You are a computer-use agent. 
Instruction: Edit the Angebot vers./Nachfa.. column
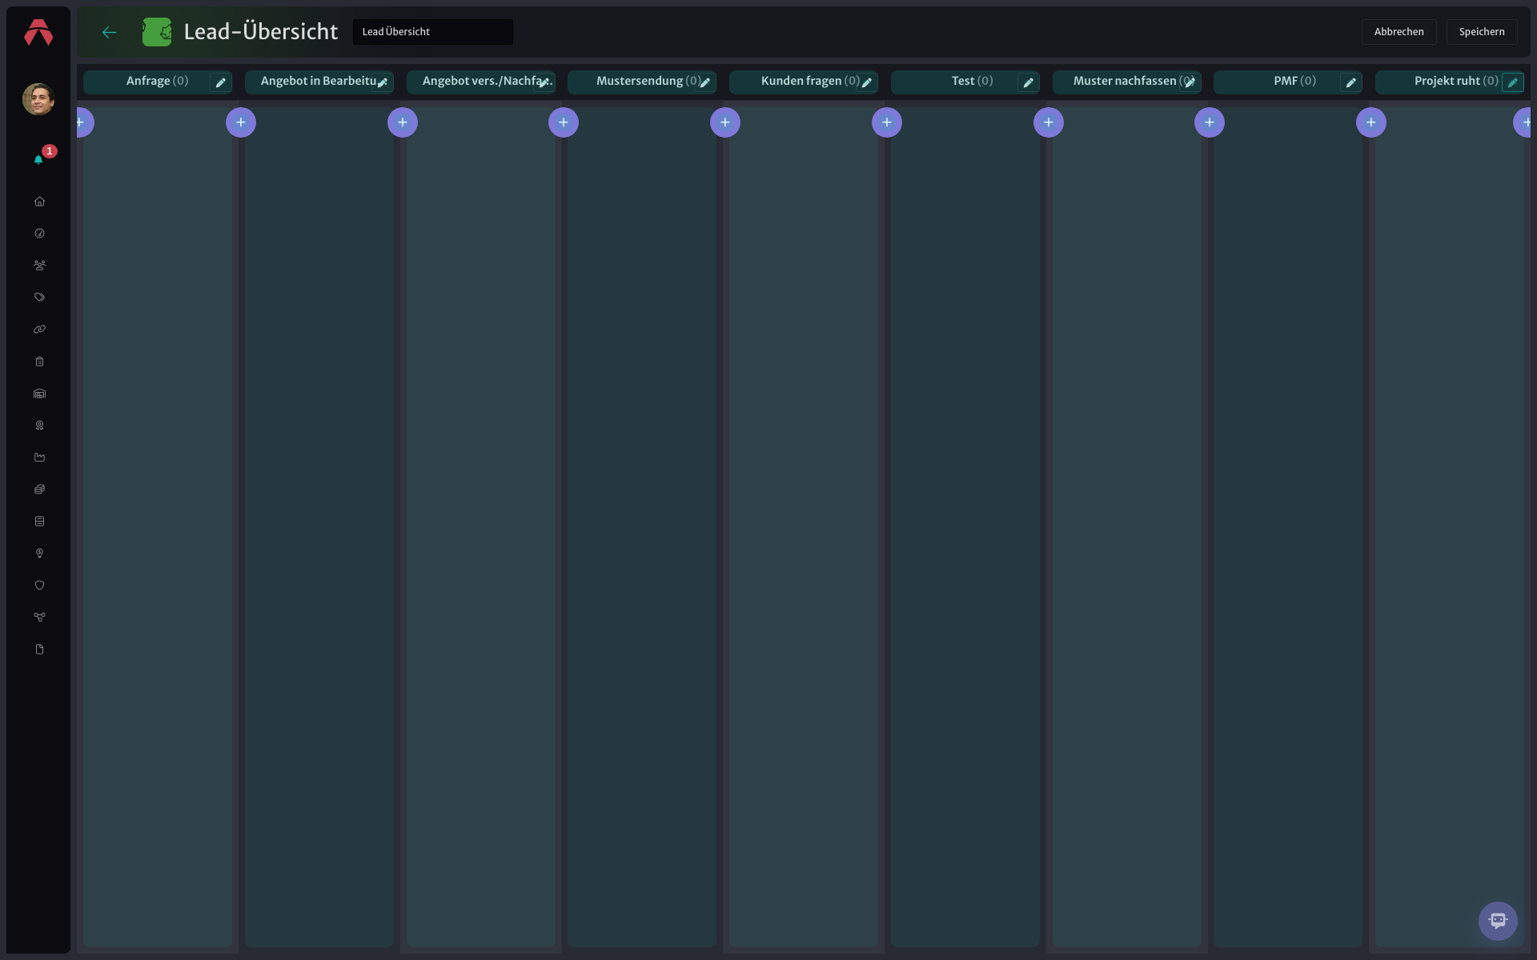544,82
